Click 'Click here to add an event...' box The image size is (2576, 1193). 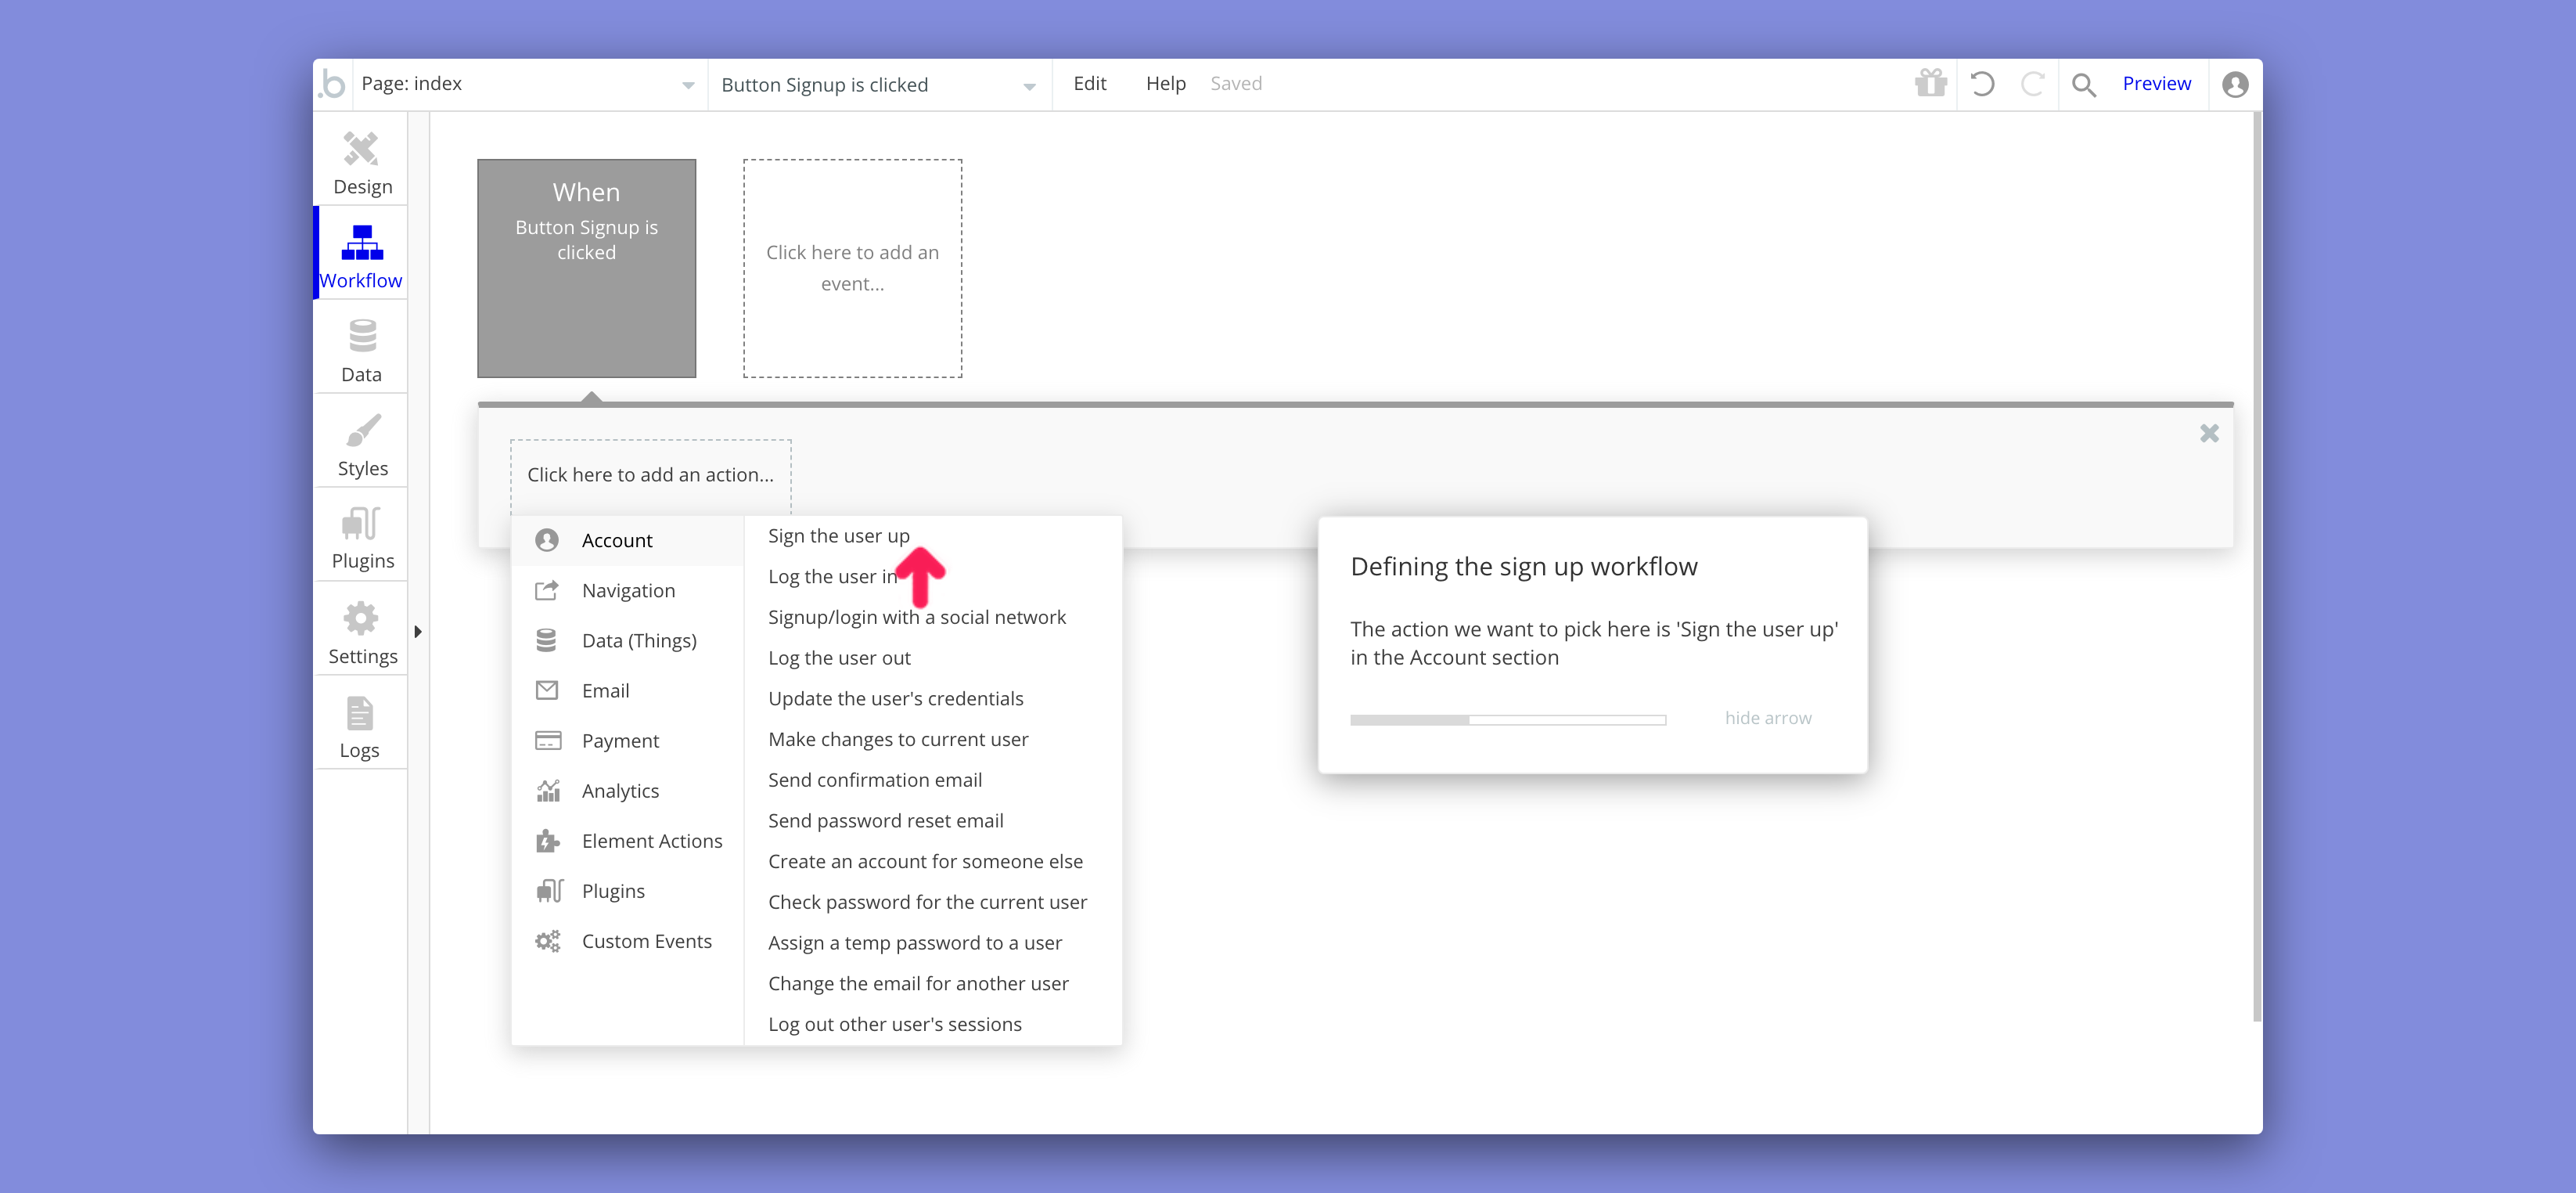click(852, 268)
